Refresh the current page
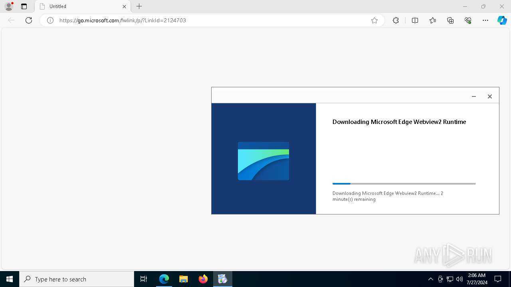Image resolution: width=511 pixels, height=287 pixels. 29,20
